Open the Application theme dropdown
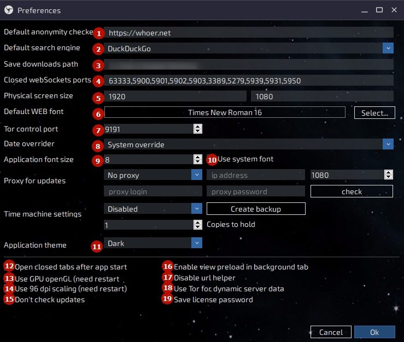This screenshot has width=404, height=342. 197,243
